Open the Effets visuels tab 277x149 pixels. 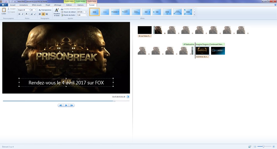37,5
